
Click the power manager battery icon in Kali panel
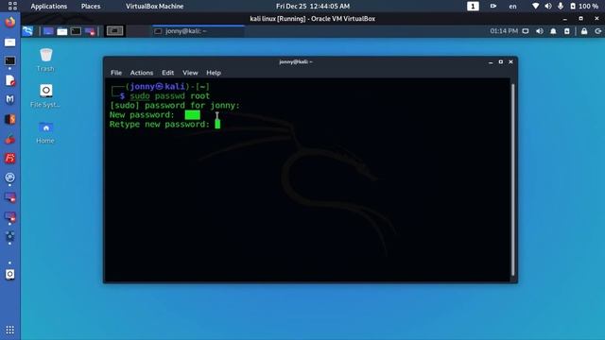click(567, 31)
